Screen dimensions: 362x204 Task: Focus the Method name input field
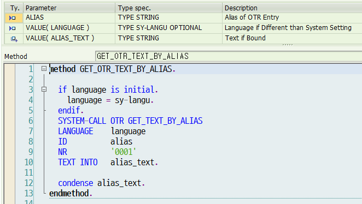229,56
